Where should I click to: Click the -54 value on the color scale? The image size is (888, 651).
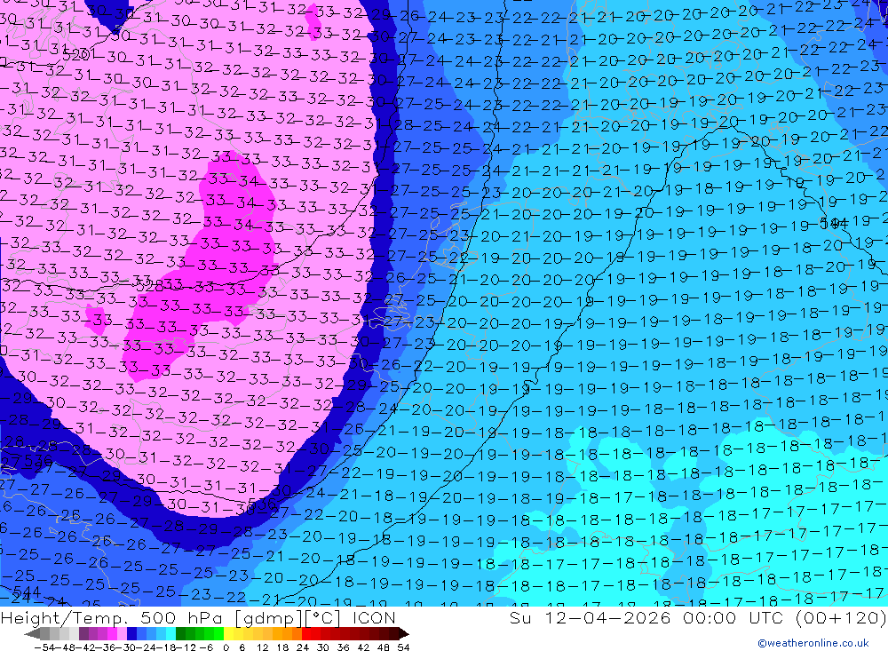pos(45,647)
